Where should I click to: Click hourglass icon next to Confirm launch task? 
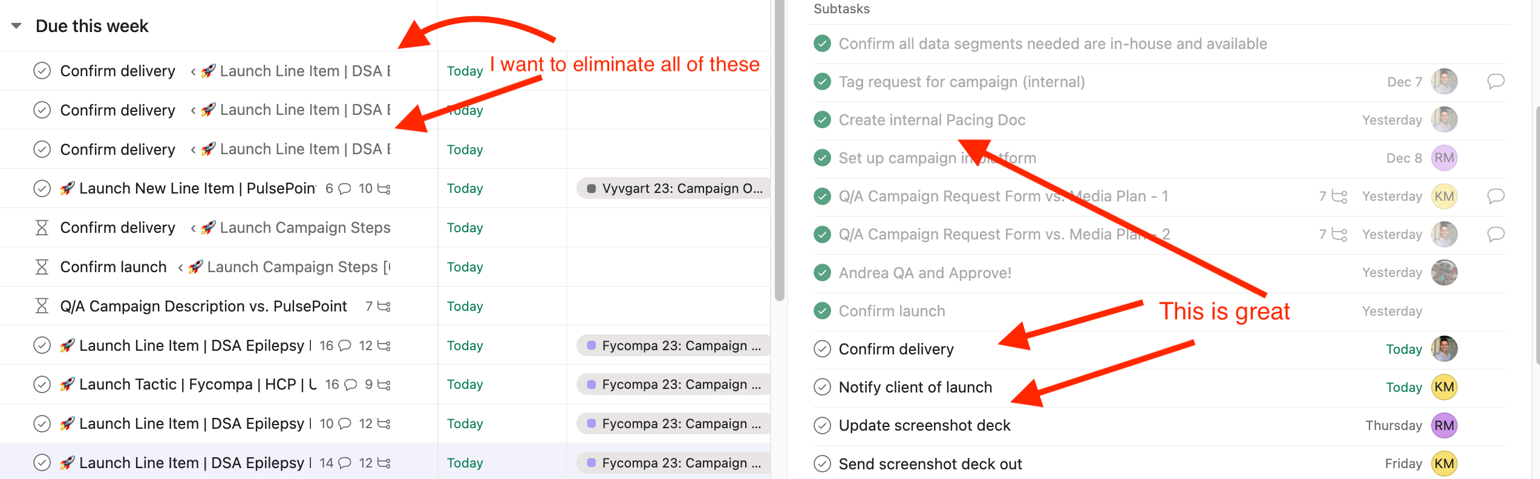pyautogui.click(x=42, y=267)
